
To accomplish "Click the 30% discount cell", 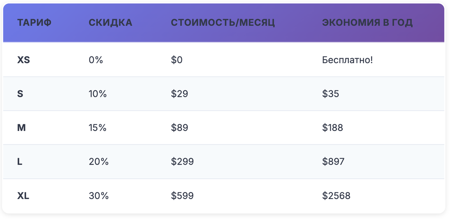I will (x=99, y=196).
